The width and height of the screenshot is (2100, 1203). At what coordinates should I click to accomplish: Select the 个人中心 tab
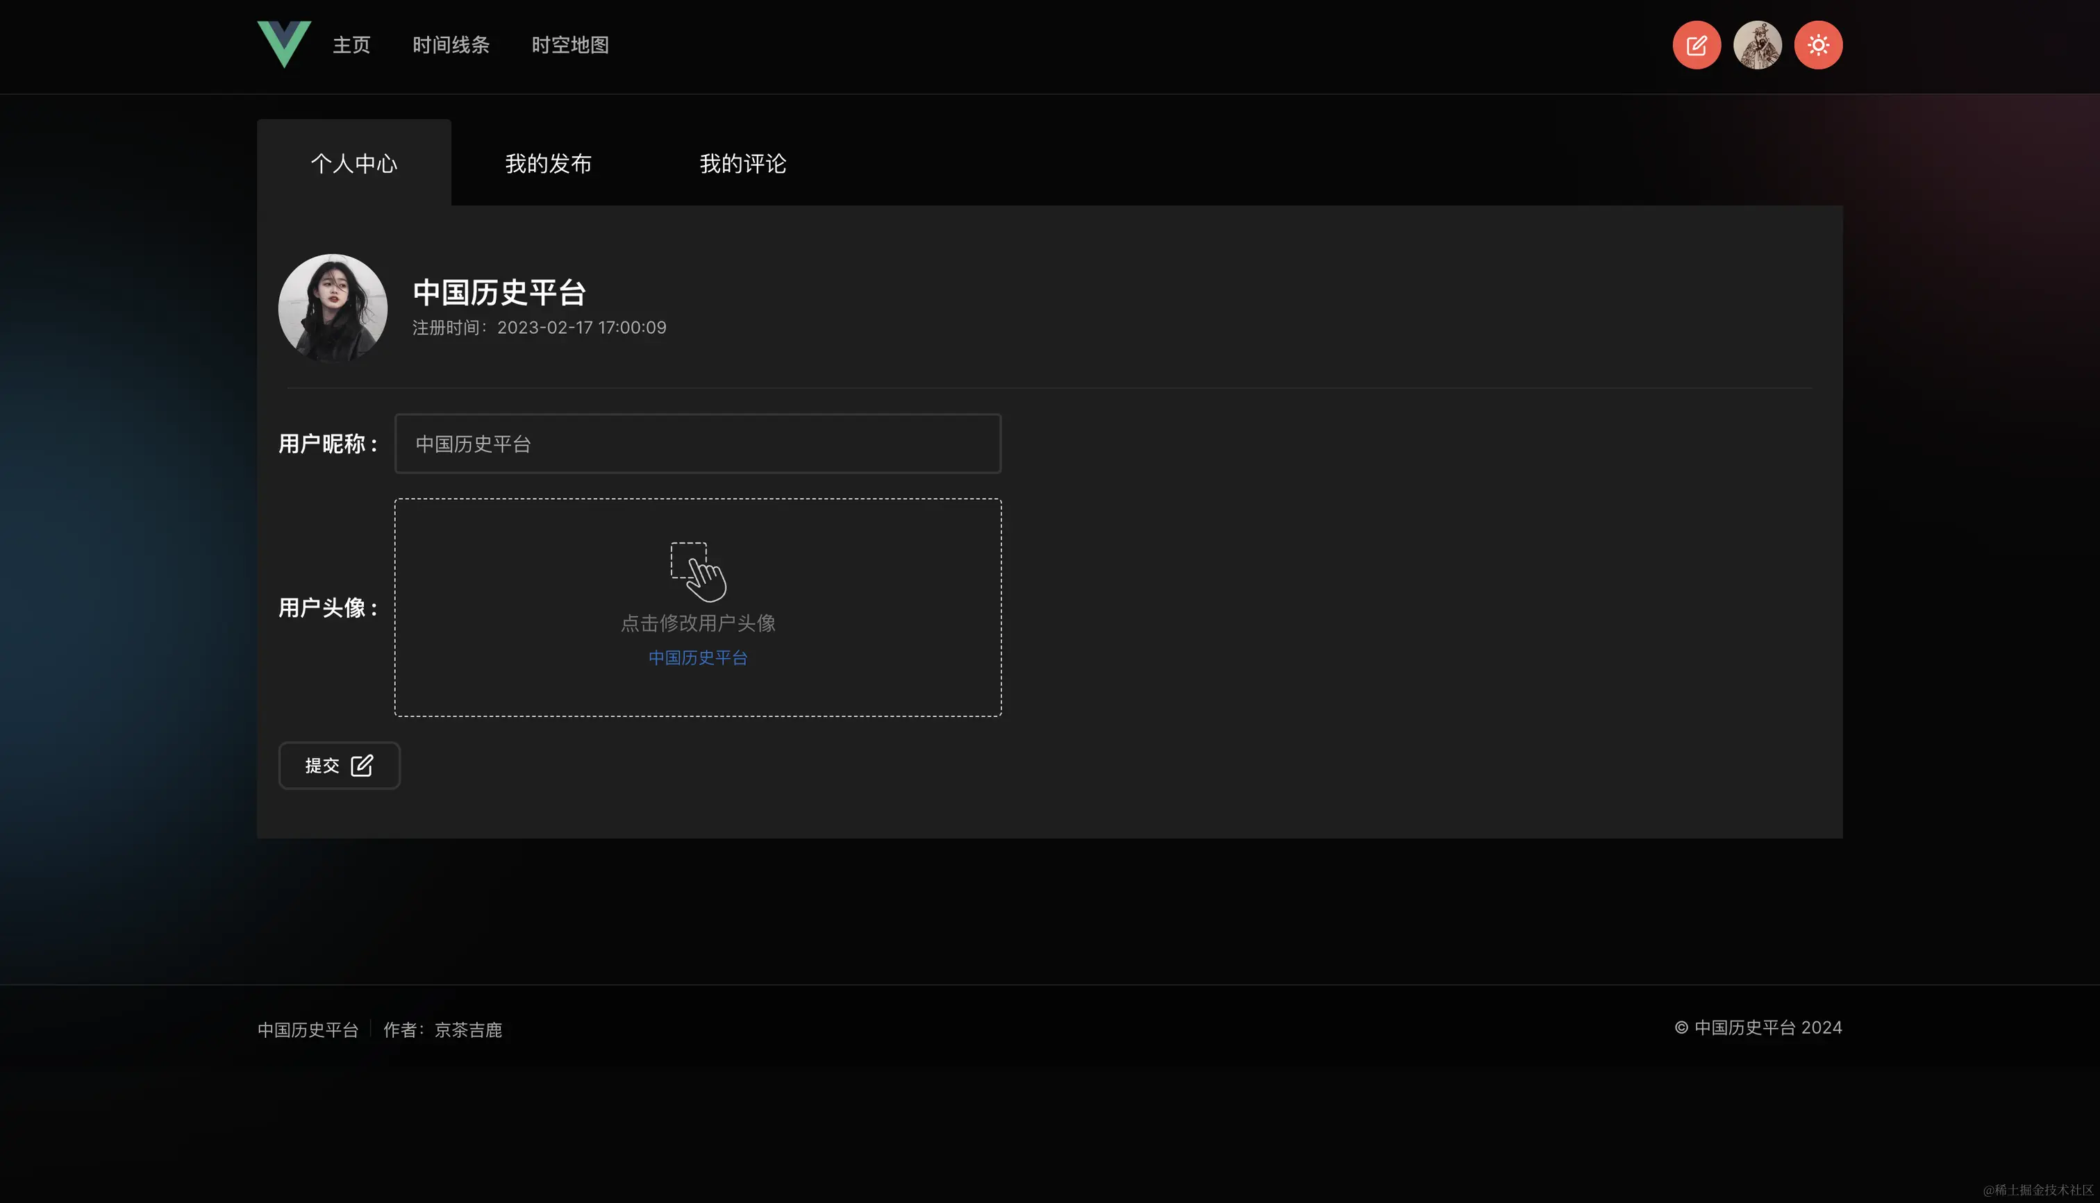coord(353,164)
